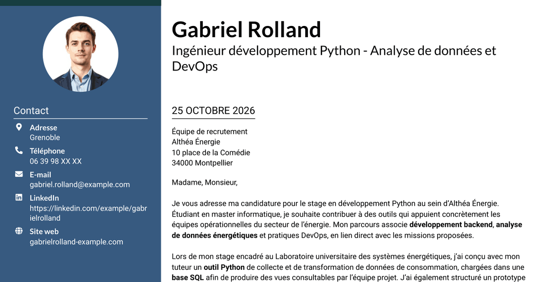Click the bold phrase de données énergétiques
The image size is (537, 282).
(x=215, y=235)
